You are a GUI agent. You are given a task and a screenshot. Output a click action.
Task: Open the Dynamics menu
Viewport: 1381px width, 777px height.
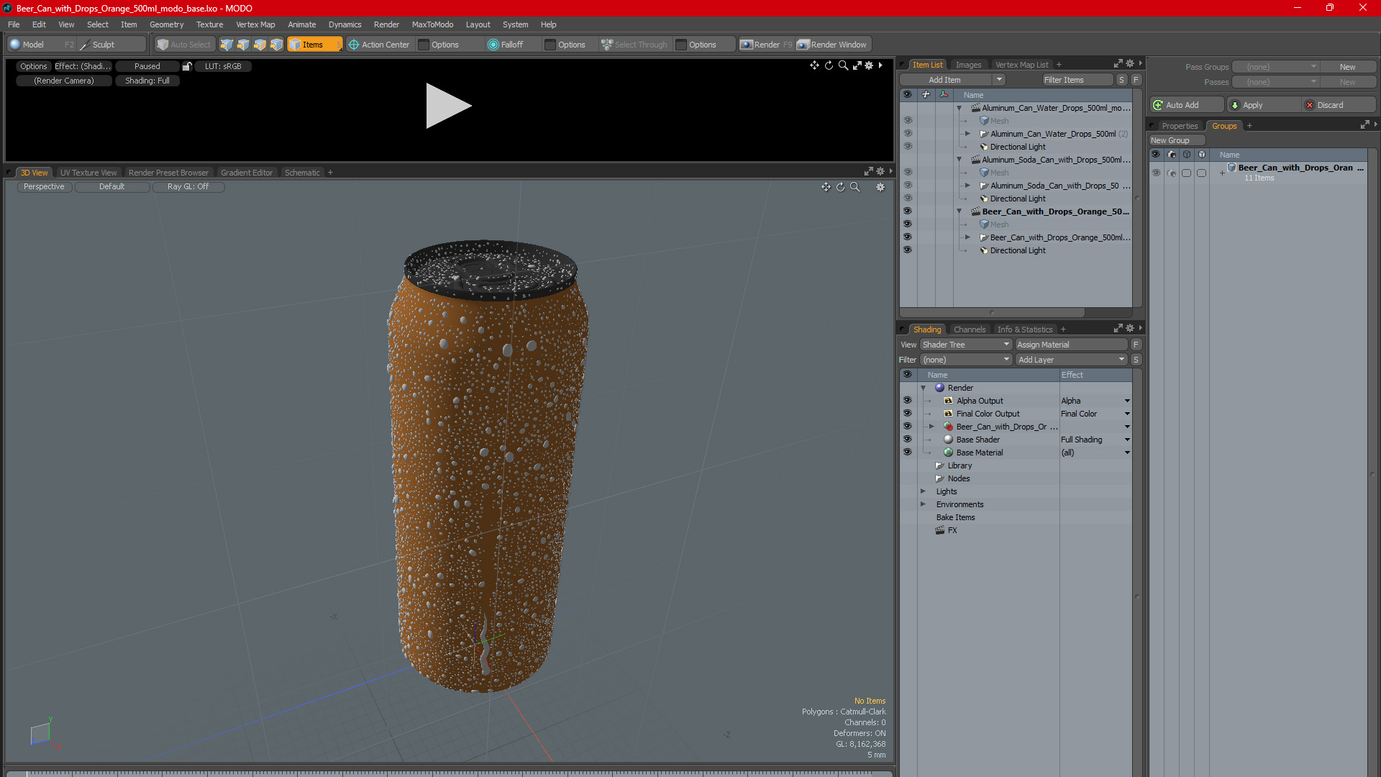pyautogui.click(x=345, y=24)
